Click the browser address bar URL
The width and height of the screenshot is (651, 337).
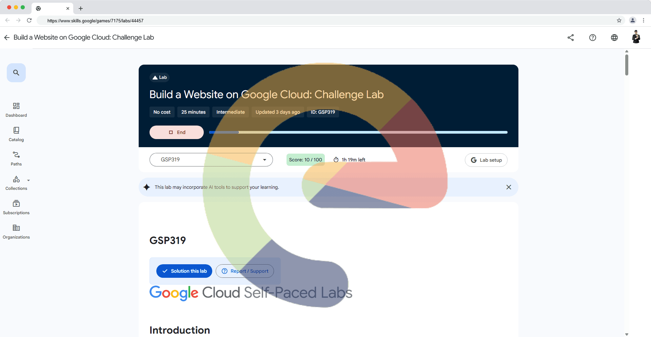coord(95,21)
